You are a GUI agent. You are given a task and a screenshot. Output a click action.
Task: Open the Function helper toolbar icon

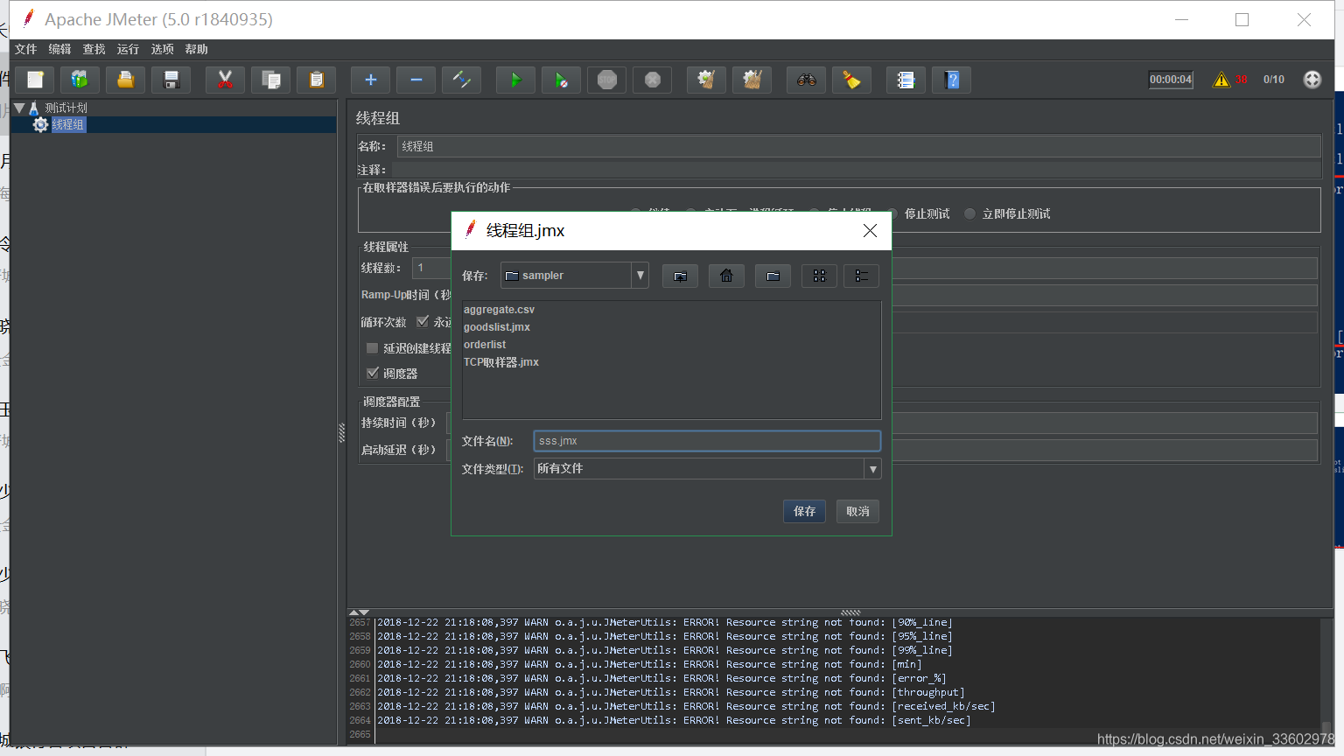click(906, 80)
